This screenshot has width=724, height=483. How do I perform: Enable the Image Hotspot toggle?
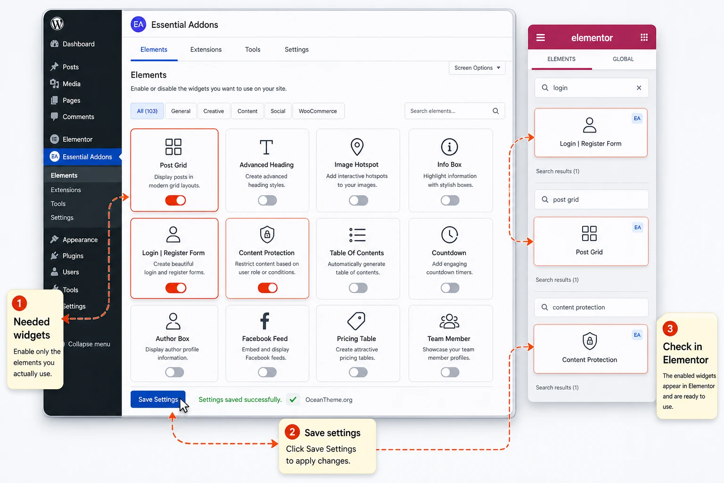[x=358, y=200]
